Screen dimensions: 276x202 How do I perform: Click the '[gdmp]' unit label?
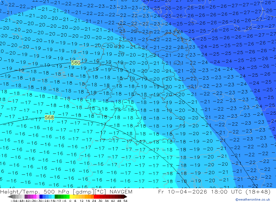click(x=84, y=192)
